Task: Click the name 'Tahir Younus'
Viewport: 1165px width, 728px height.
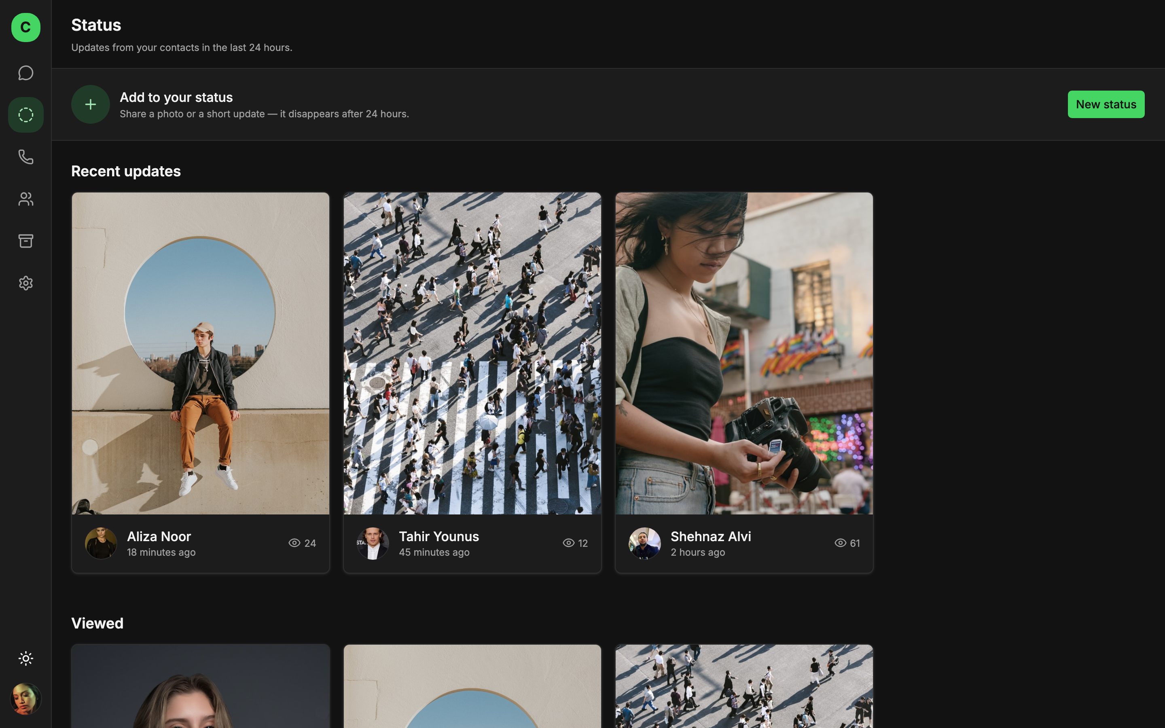Action: tap(439, 536)
